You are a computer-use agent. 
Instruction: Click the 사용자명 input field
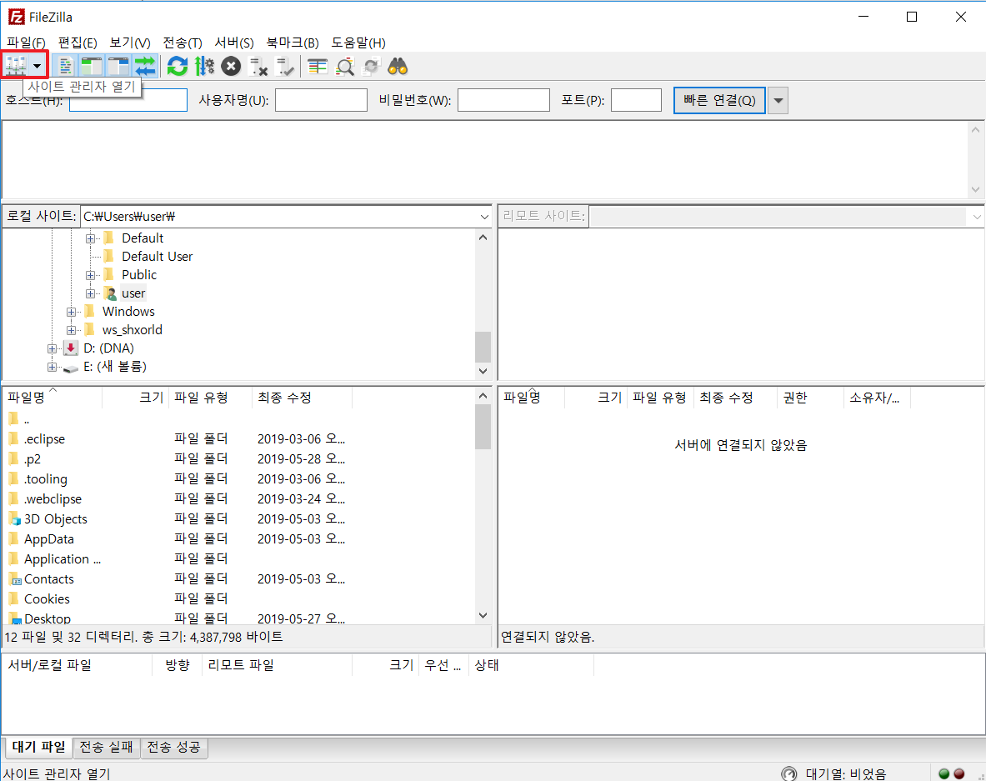322,100
